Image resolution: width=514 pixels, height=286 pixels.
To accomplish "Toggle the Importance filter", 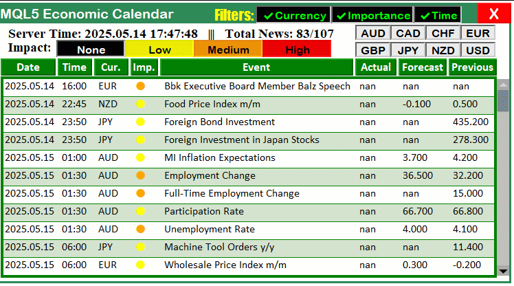I will pyautogui.click(x=372, y=15).
